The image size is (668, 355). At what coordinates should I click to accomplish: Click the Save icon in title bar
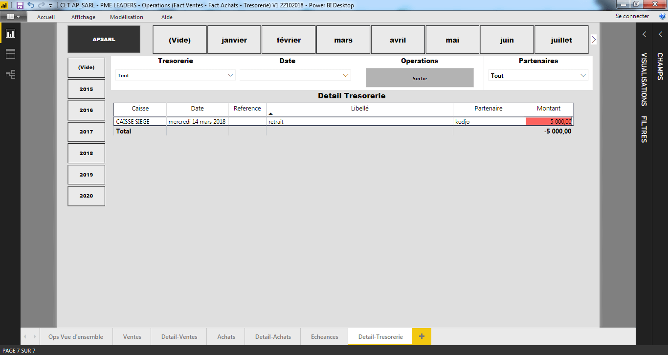(20, 5)
